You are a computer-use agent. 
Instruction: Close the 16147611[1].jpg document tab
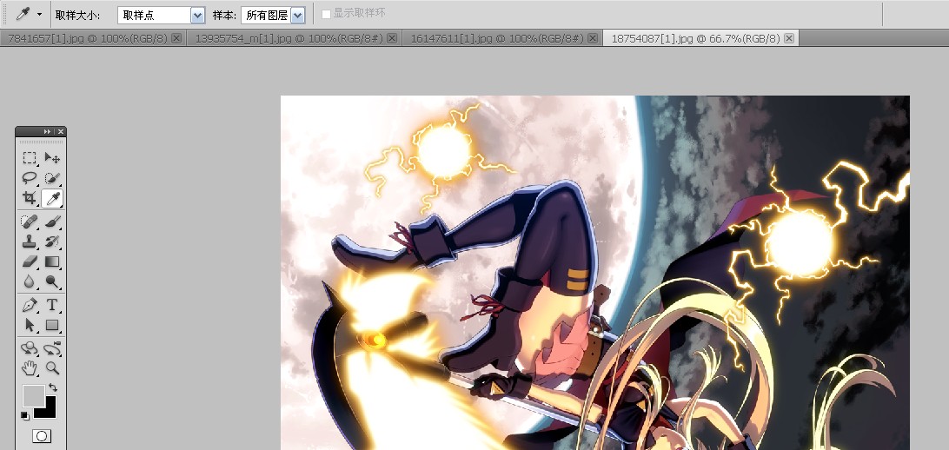point(593,38)
